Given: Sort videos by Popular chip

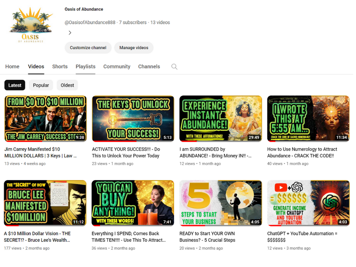Looking at the screenshot, I should (x=41, y=85).
